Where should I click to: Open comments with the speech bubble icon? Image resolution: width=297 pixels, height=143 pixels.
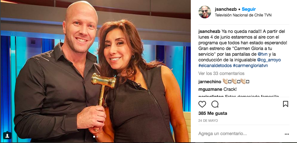[215, 104]
